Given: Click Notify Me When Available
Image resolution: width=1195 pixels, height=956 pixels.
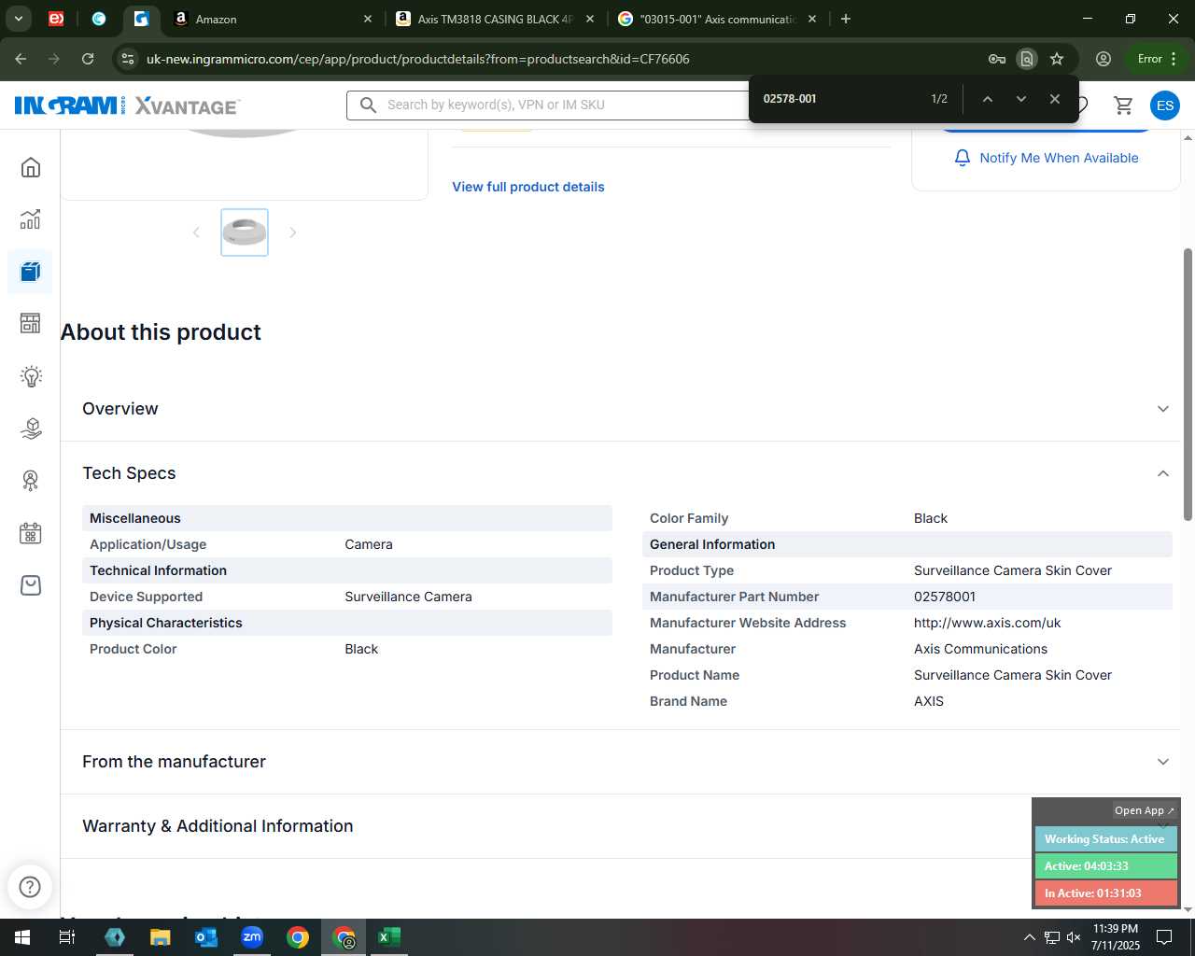Looking at the screenshot, I should tap(1046, 158).
